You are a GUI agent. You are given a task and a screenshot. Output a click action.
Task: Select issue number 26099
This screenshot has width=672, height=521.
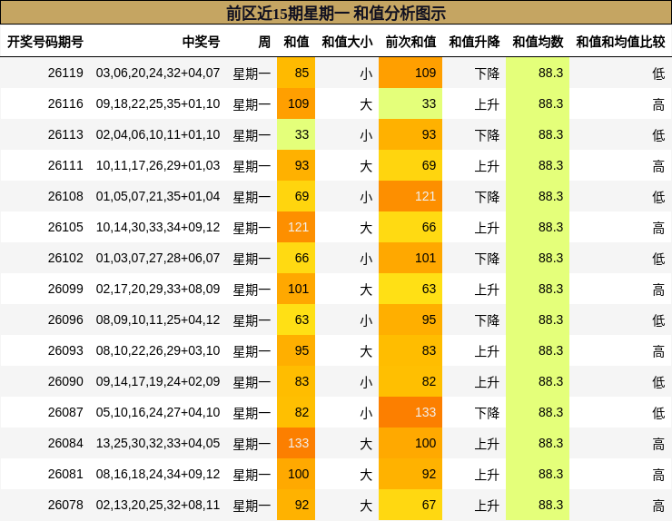click(65, 289)
